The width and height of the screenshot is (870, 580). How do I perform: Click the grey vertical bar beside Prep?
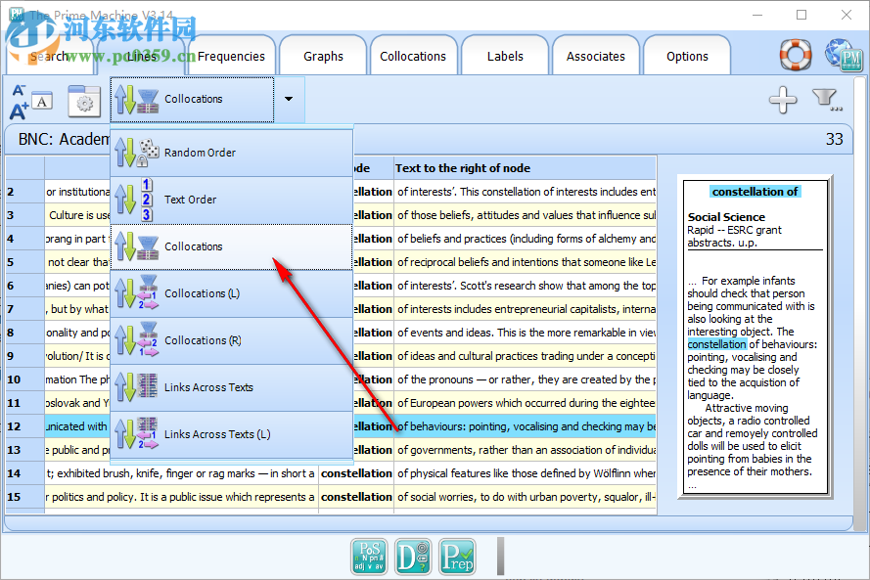500,557
